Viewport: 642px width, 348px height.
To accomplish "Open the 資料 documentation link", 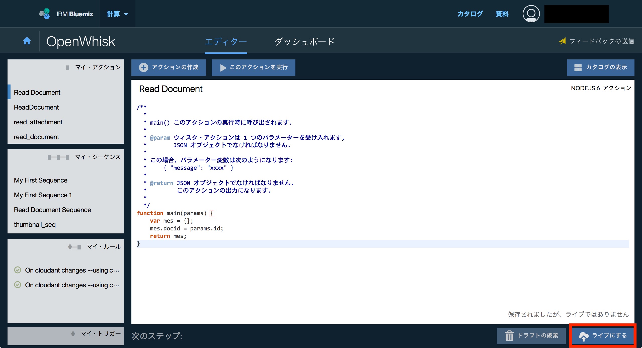I will coord(502,14).
